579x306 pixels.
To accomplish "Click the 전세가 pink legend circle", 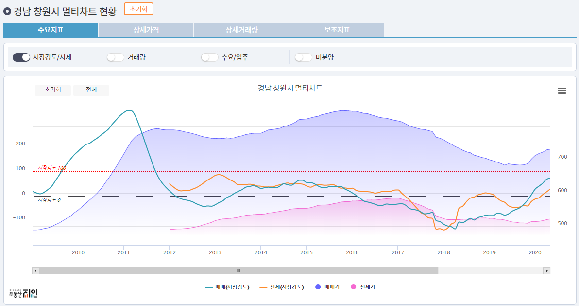I will tap(354, 287).
